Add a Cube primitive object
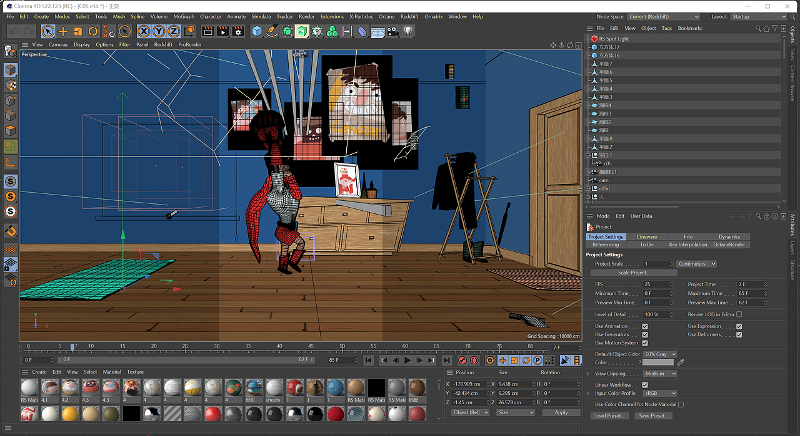This screenshot has height=436, width=800. (x=257, y=31)
